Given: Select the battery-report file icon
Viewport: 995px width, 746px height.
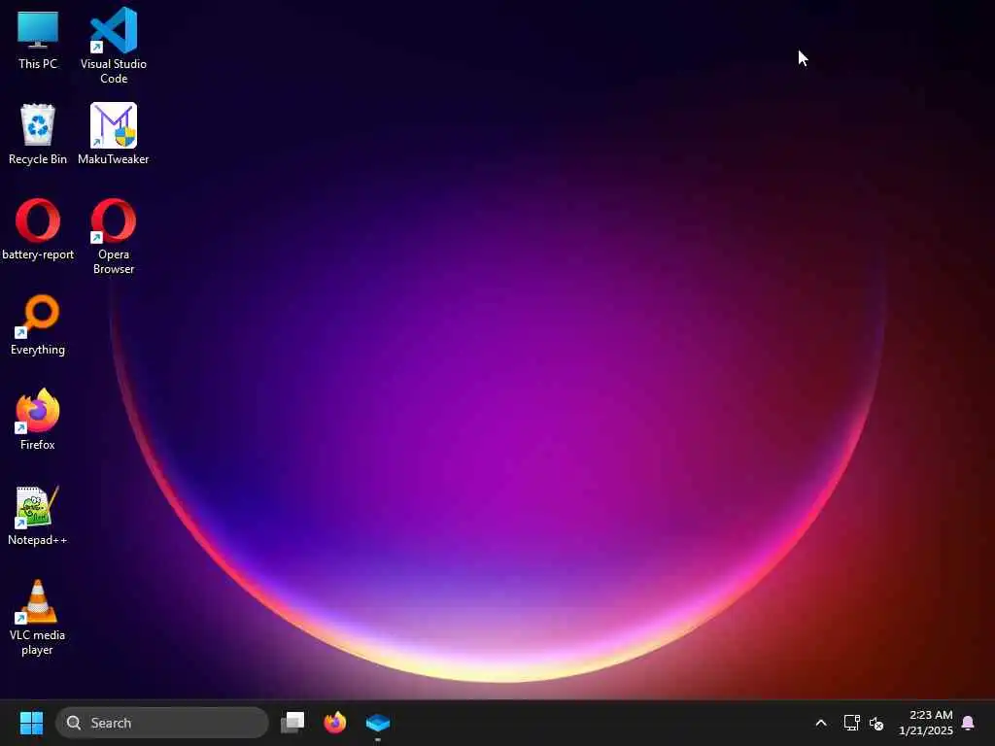Looking at the screenshot, I should [x=38, y=229].
